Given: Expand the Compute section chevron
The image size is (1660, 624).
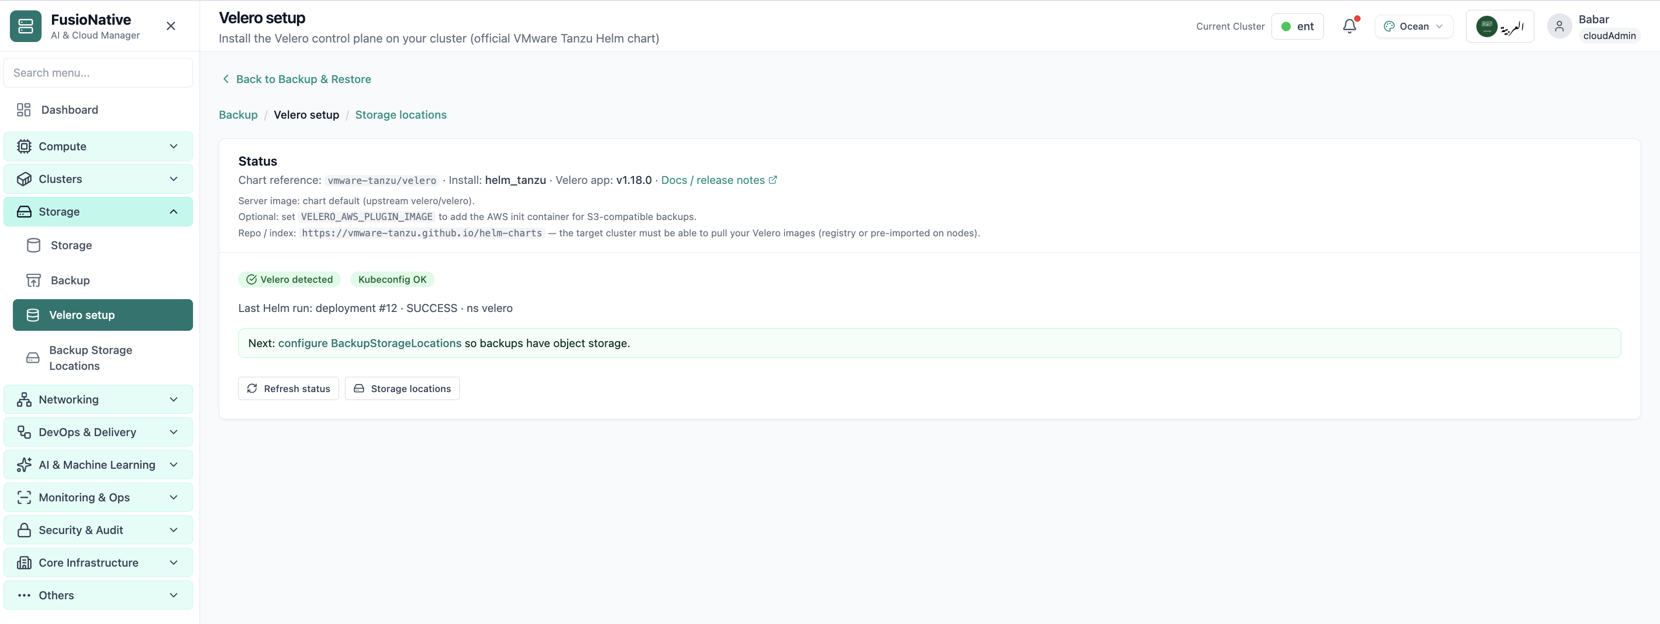Looking at the screenshot, I should pyautogui.click(x=173, y=146).
